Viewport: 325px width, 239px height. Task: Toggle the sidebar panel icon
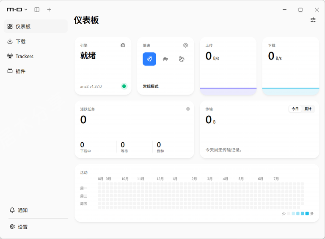pos(37,10)
